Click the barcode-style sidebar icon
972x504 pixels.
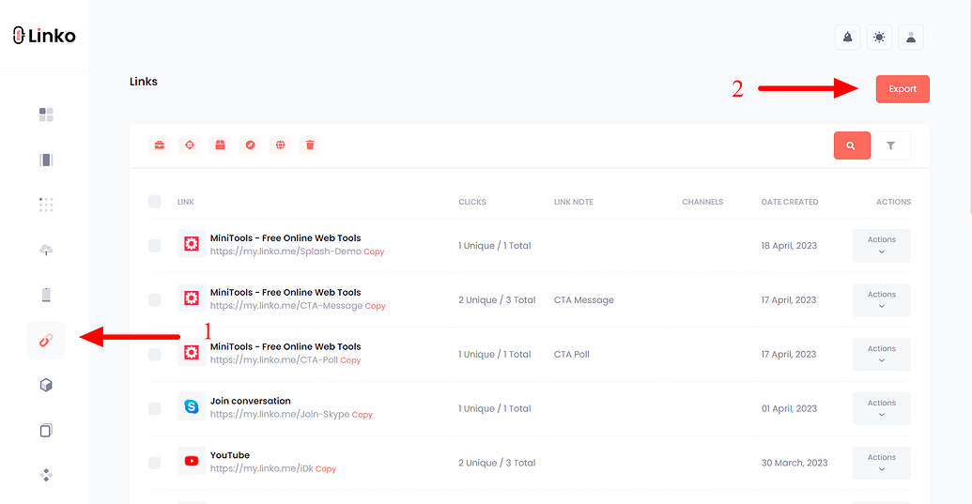pyautogui.click(x=46, y=160)
